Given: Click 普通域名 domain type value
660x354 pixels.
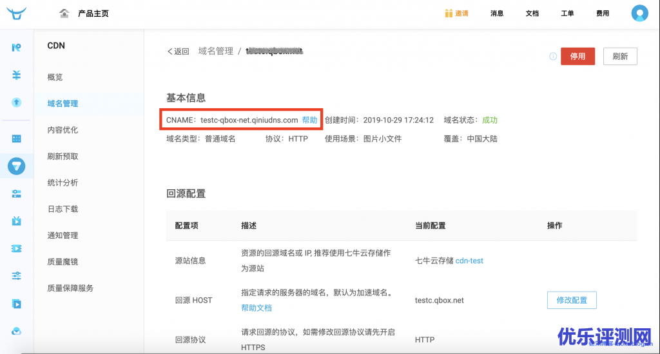Looking at the screenshot, I should [220, 139].
